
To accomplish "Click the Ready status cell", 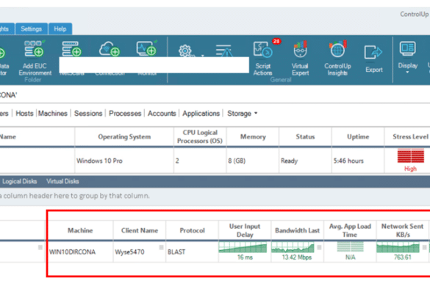I will [x=305, y=161].
